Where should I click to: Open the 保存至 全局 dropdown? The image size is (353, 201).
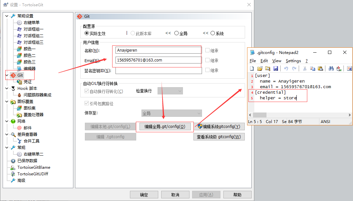coord(171,113)
